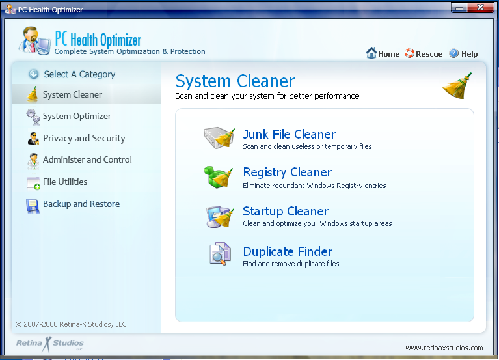
Task: Launch the Duplicate Finder tool
Action: point(288,251)
